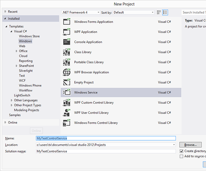Select the Test category
Viewport: 206px width, 171px height.
coord(22,76)
